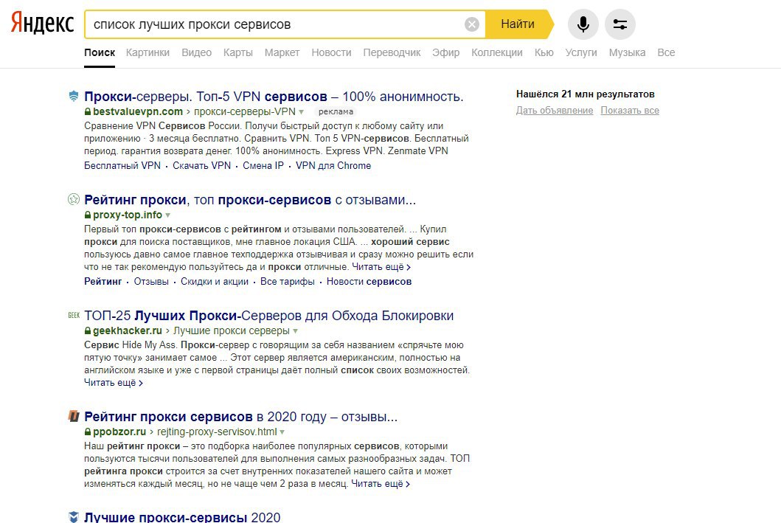Click the прокси-серверы-VPN breadcrumb
This screenshot has height=523, width=781.
pos(245,111)
